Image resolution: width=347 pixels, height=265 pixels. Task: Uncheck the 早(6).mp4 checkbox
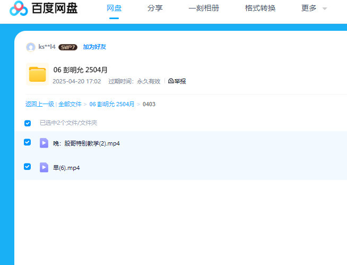28,167
